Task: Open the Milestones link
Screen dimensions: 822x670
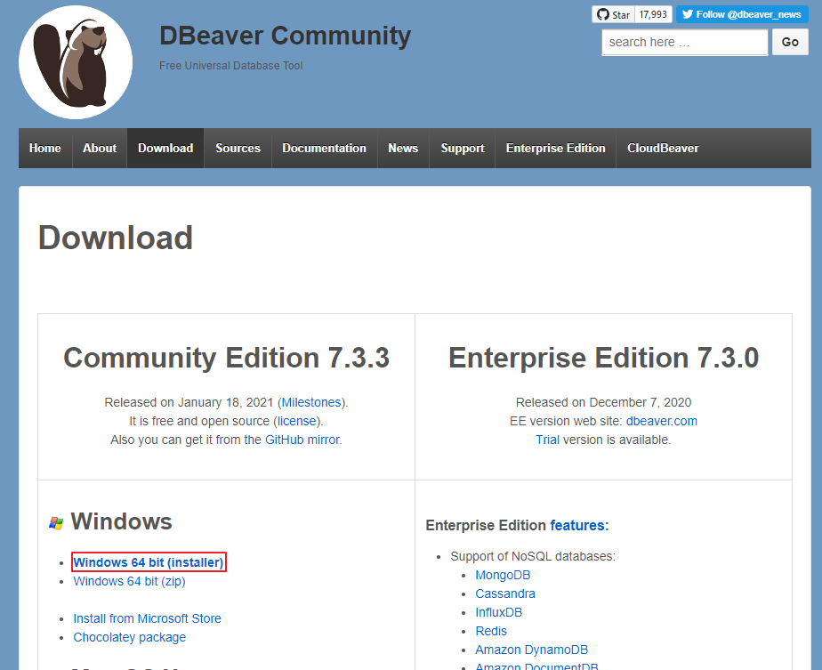Action: (311, 403)
